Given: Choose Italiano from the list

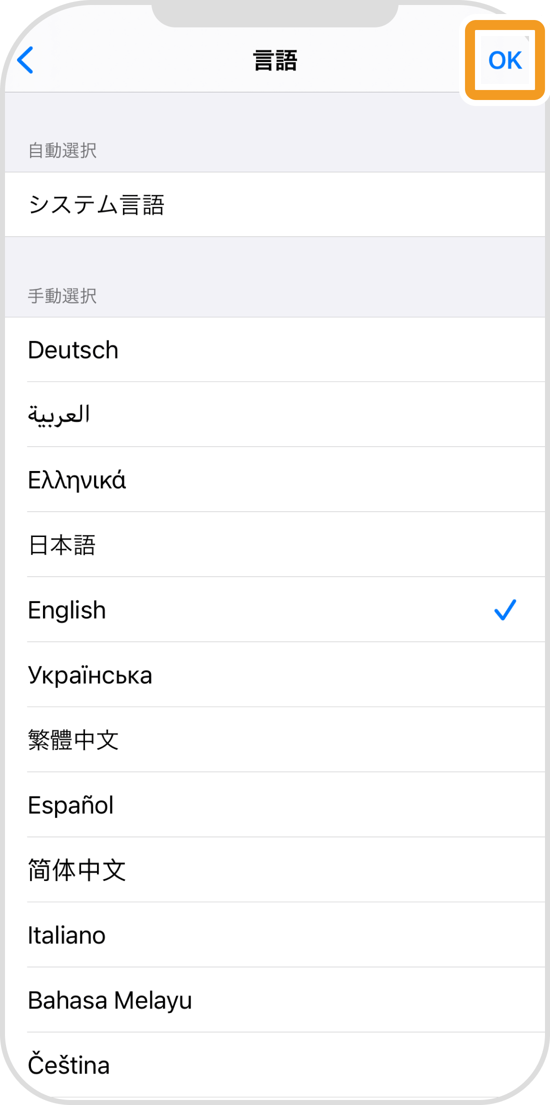Looking at the screenshot, I should (x=67, y=935).
